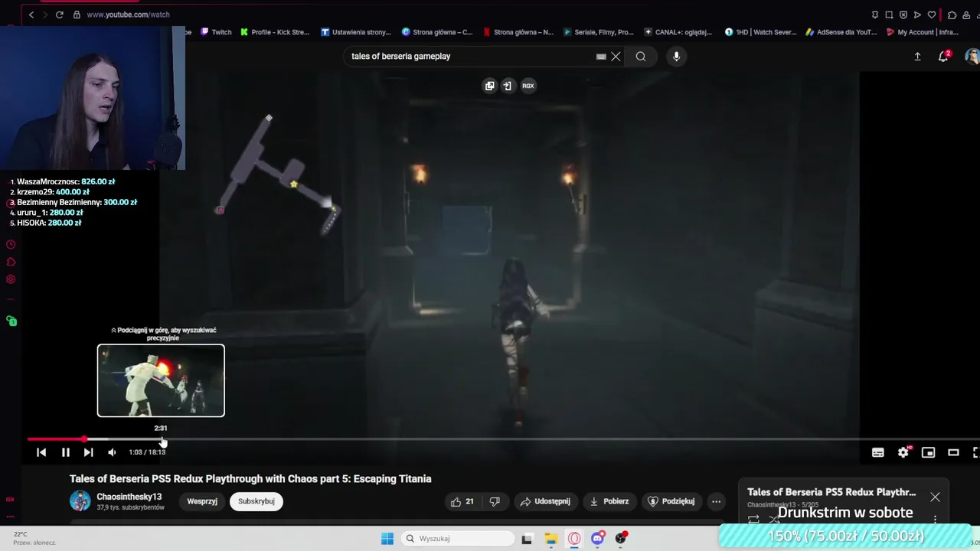The image size is (980, 551).
Task: Toggle theater mode
Action: click(953, 452)
